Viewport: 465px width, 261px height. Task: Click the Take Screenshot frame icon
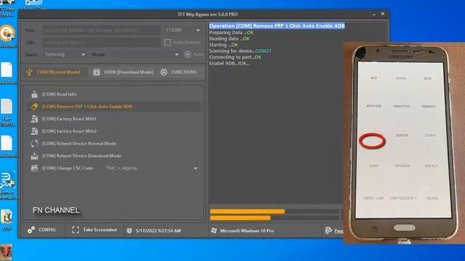76,230
